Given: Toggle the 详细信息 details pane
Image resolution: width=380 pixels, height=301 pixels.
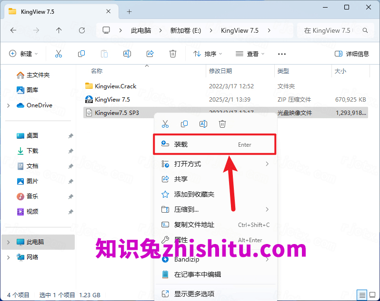Looking at the screenshot, I should pos(351,54).
